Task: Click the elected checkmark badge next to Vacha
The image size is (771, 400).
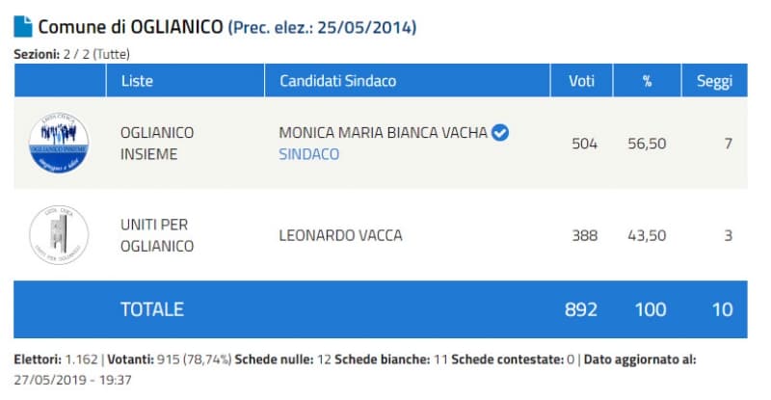Action: [500, 133]
